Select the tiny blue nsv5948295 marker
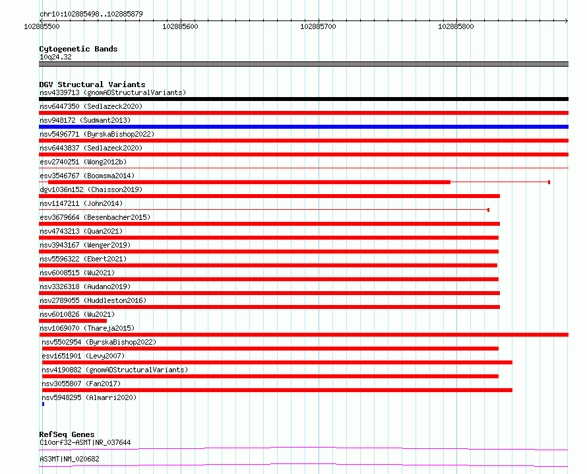Image resolution: width=587 pixels, height=474 pixels. 43,404
